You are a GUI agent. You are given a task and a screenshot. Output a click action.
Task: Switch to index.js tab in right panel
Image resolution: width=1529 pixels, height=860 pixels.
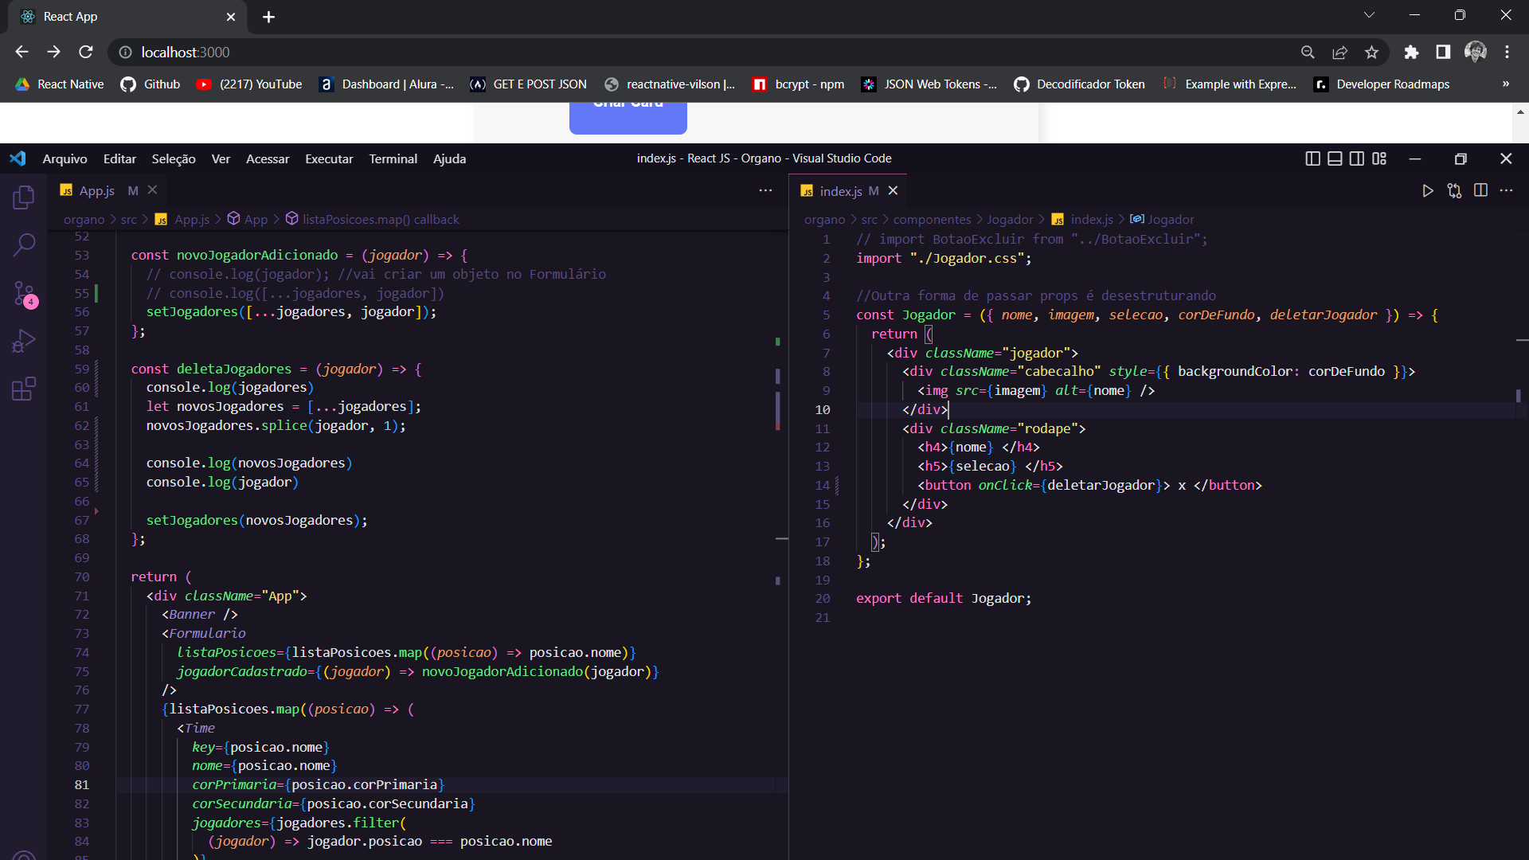(840, 190)
